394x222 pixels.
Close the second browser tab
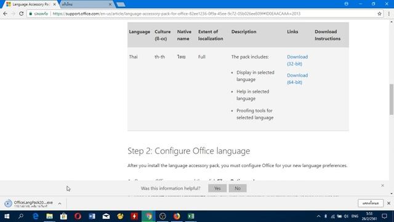pyautogui.click(x=110, y=4)
